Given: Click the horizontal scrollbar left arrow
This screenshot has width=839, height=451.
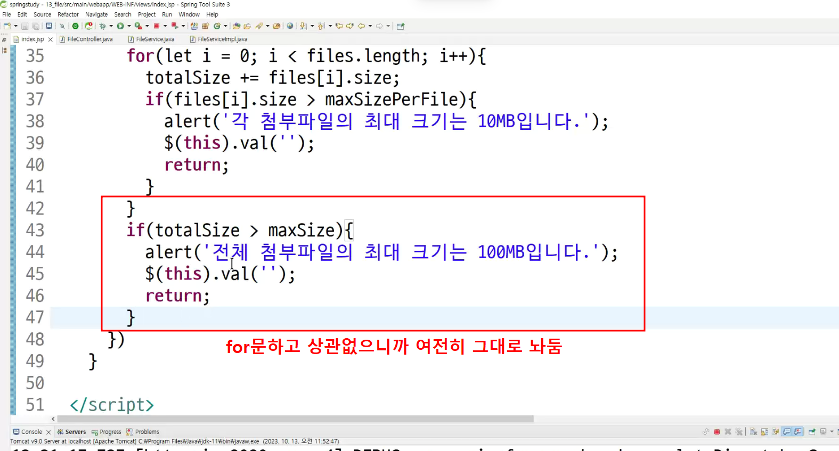Looking at the screenshot, I should pos(53,419).
